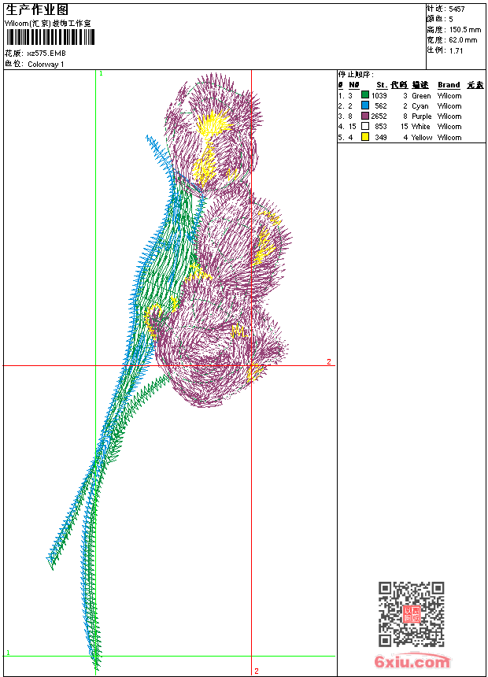Image resolution: width=488 pixels, height=677 pixels.
Task: Click the Purple color swatch in row 3
Action: point(365,117)
